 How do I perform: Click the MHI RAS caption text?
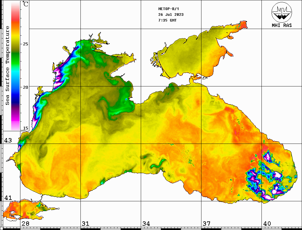tap(282, 25)
